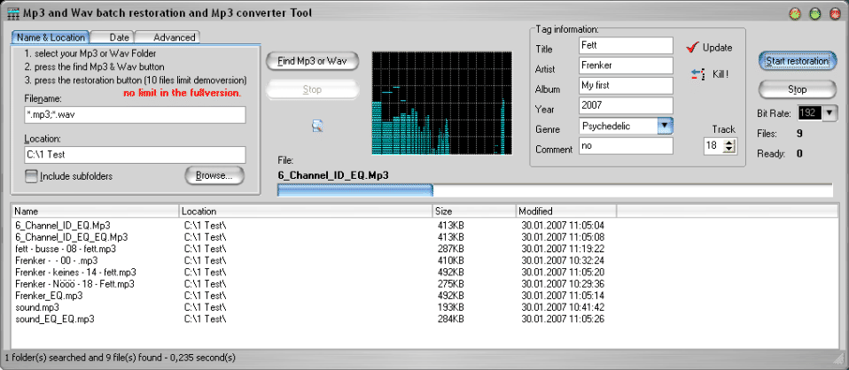Image resolution: width=849 pixels, height=370 pixels.
Task: Click the magnifier search icon under Stop
Action: point(316,126)
